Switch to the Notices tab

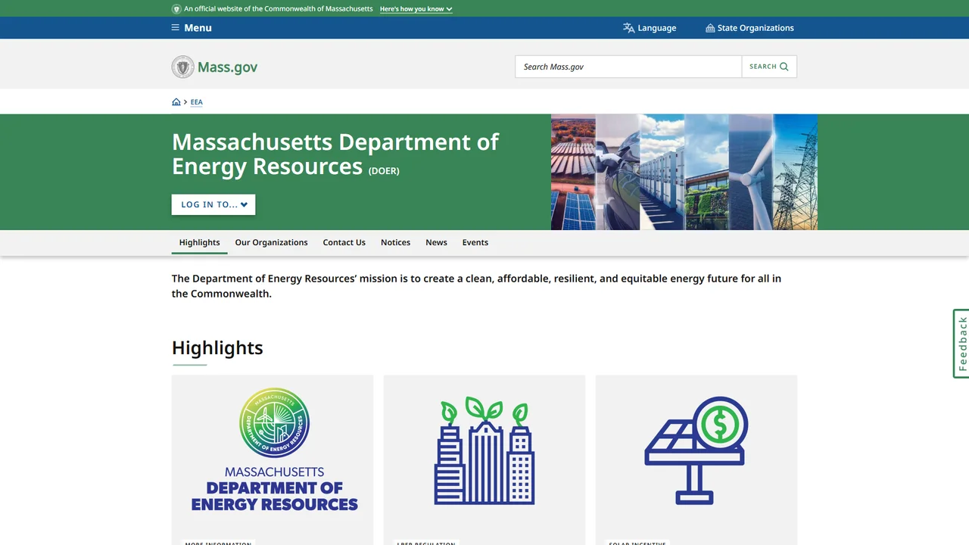395,242
